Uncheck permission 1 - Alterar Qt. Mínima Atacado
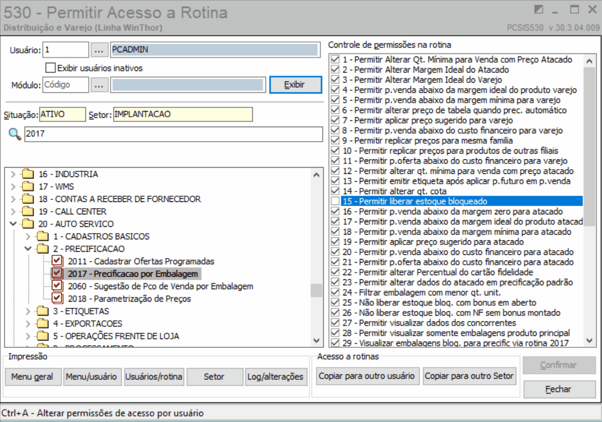The height and width of the screenshot is (422, 602). (x=335, y=59)
